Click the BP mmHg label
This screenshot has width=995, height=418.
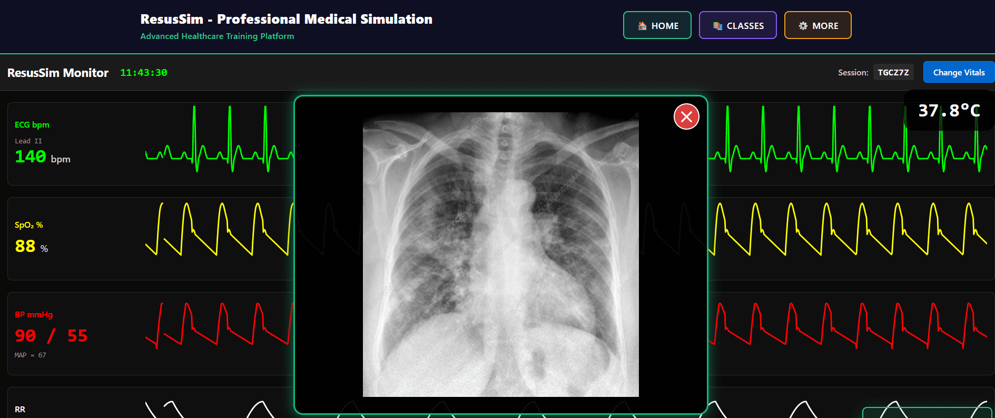click(x=34, y=315)
